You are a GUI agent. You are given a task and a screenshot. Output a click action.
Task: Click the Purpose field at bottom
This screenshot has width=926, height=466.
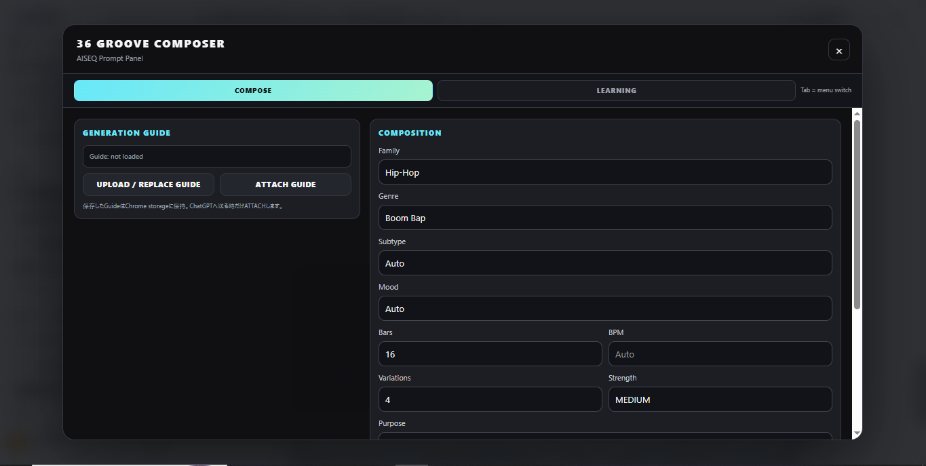(605, 436)
